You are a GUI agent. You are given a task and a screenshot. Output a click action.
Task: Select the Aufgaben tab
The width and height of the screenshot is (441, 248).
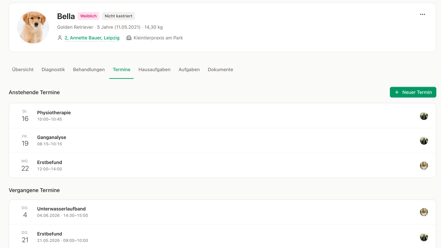coord(189,69)
